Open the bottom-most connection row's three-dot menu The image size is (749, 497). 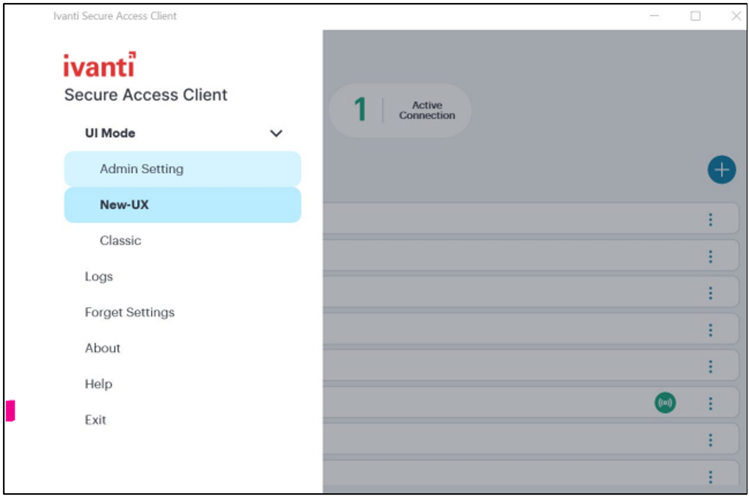(710, 477)
